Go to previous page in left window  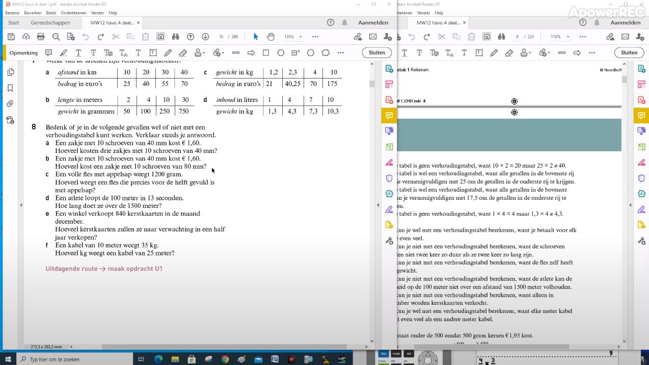coord(191,37)
